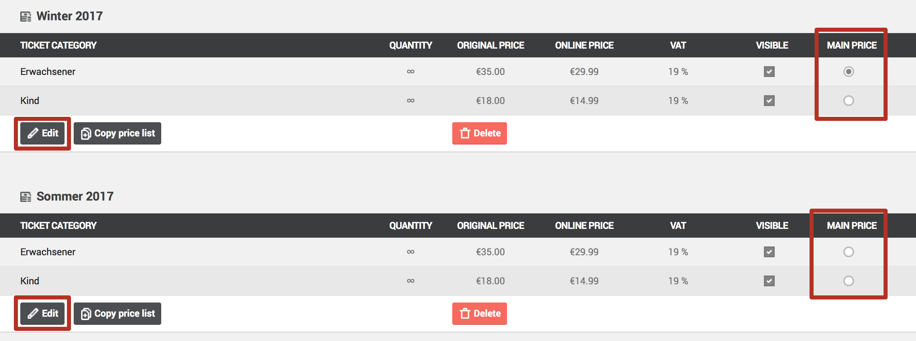
Task: Select Sommer 2017 Erwachsener main price radio
Action: coord(848,252)
